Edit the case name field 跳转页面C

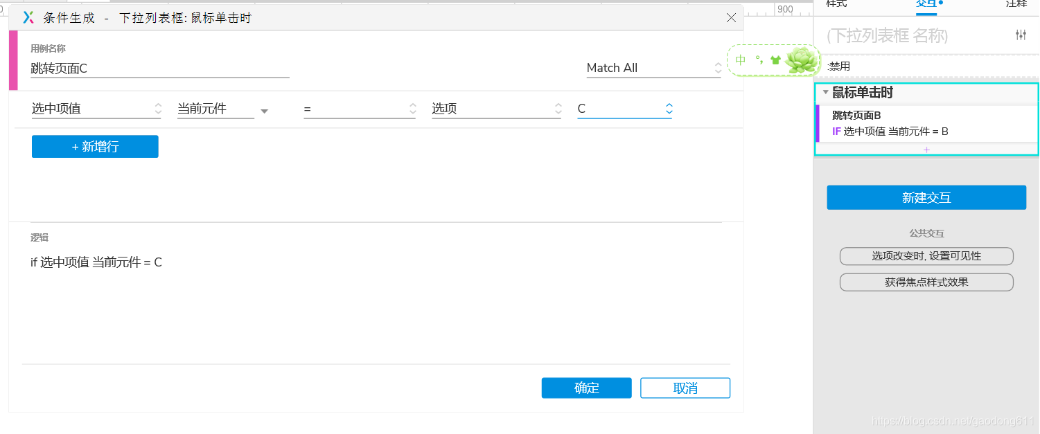pyautogui.click(x=160, y=69)
